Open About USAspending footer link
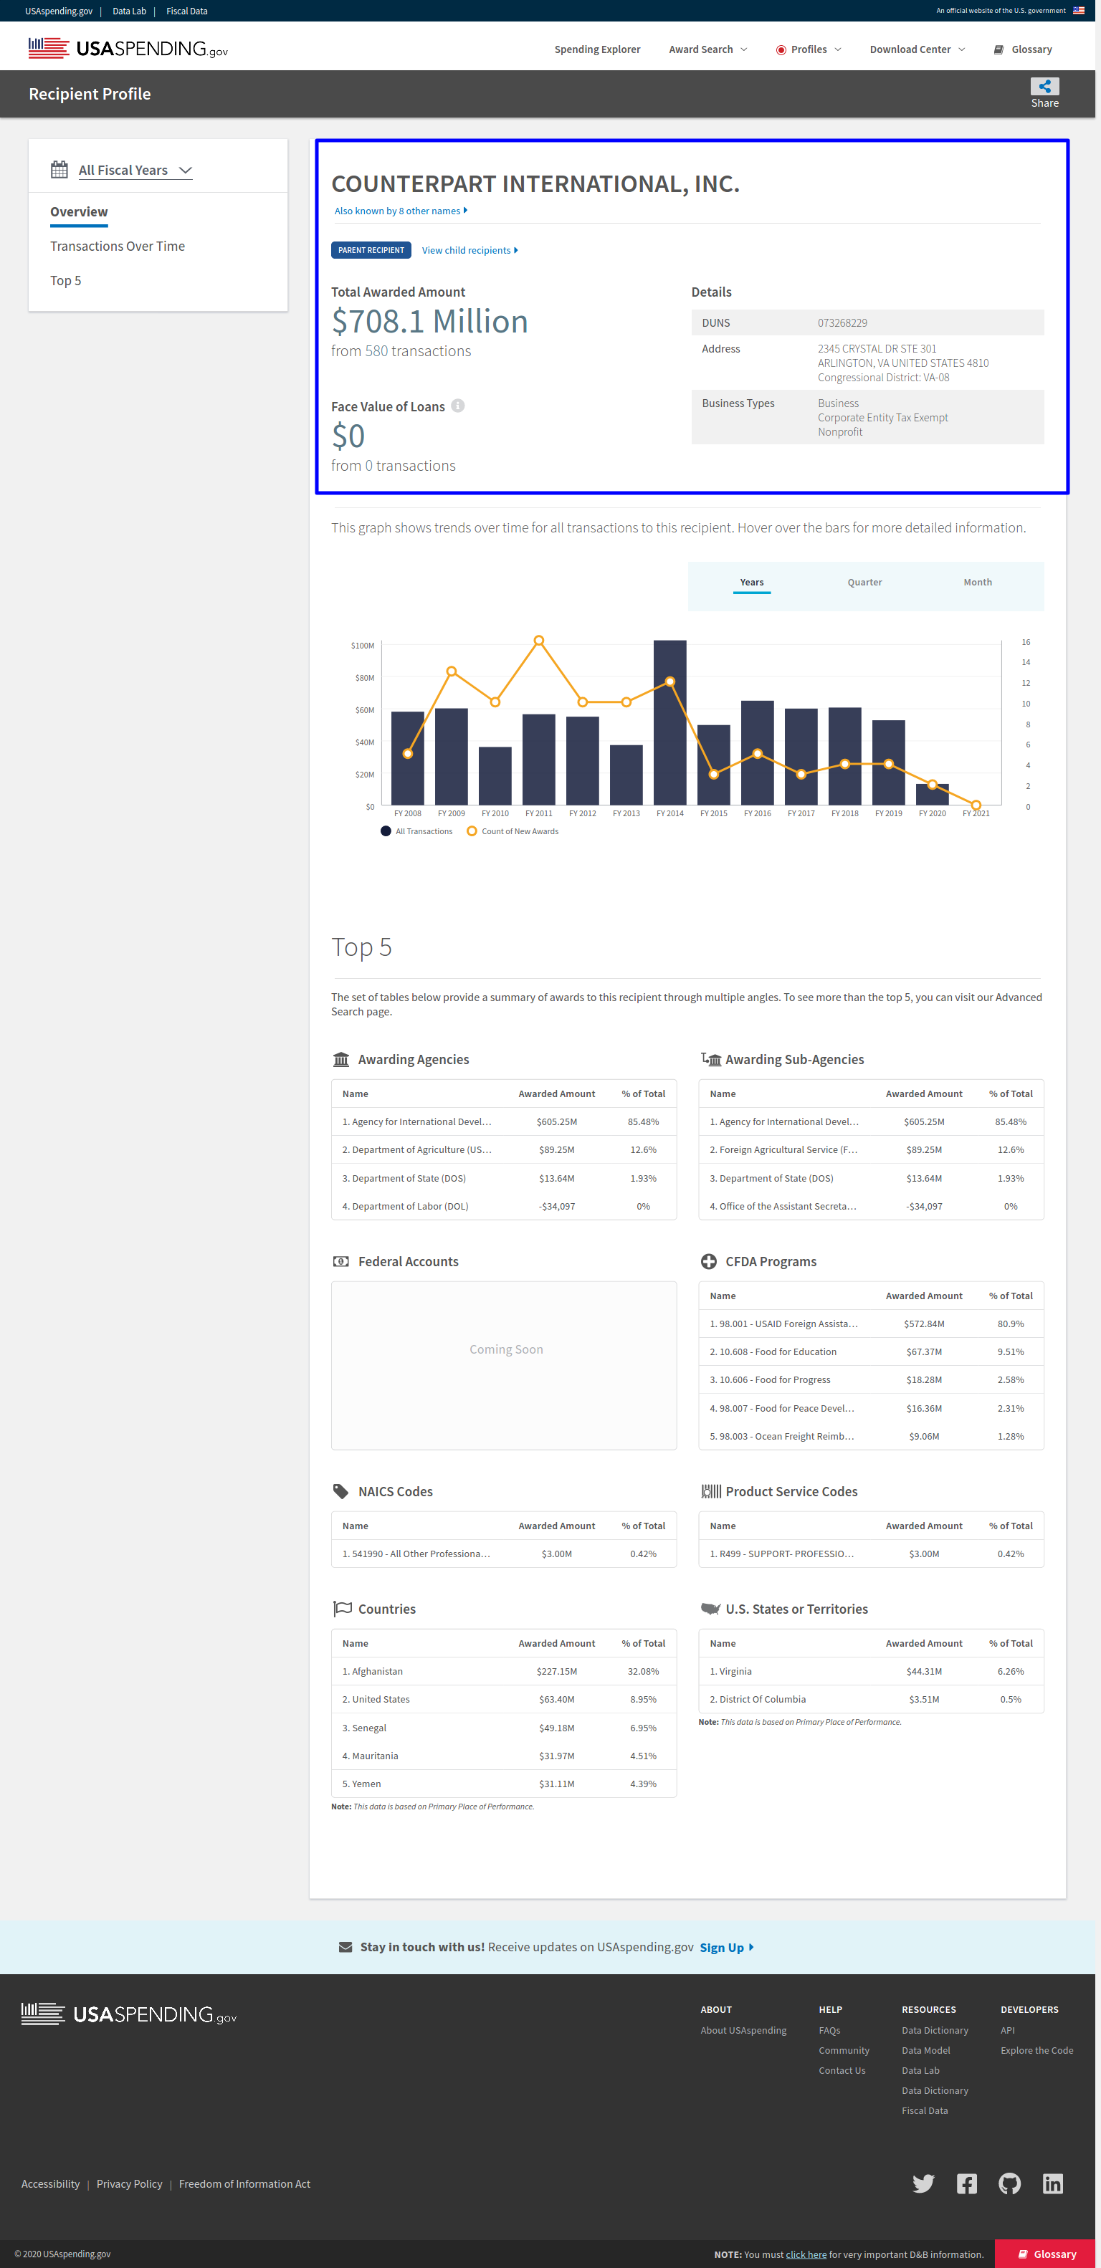 coord(743,2030)
